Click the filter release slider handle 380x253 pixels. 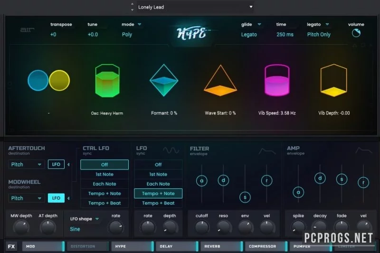pyautogui.click(x=266, y=180)
